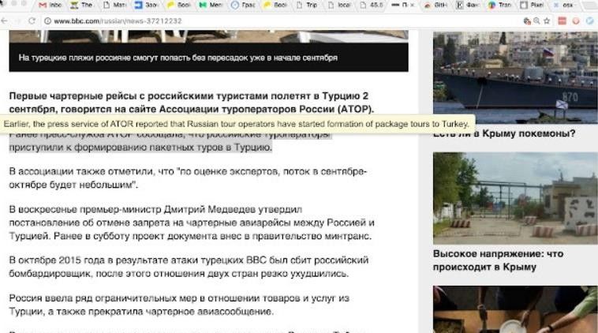The image size is (598, 333).
Task: Click the photo caption 'На турецкие пляжи россияне...'
Action: pyautogui.click(x=178, y=58)
